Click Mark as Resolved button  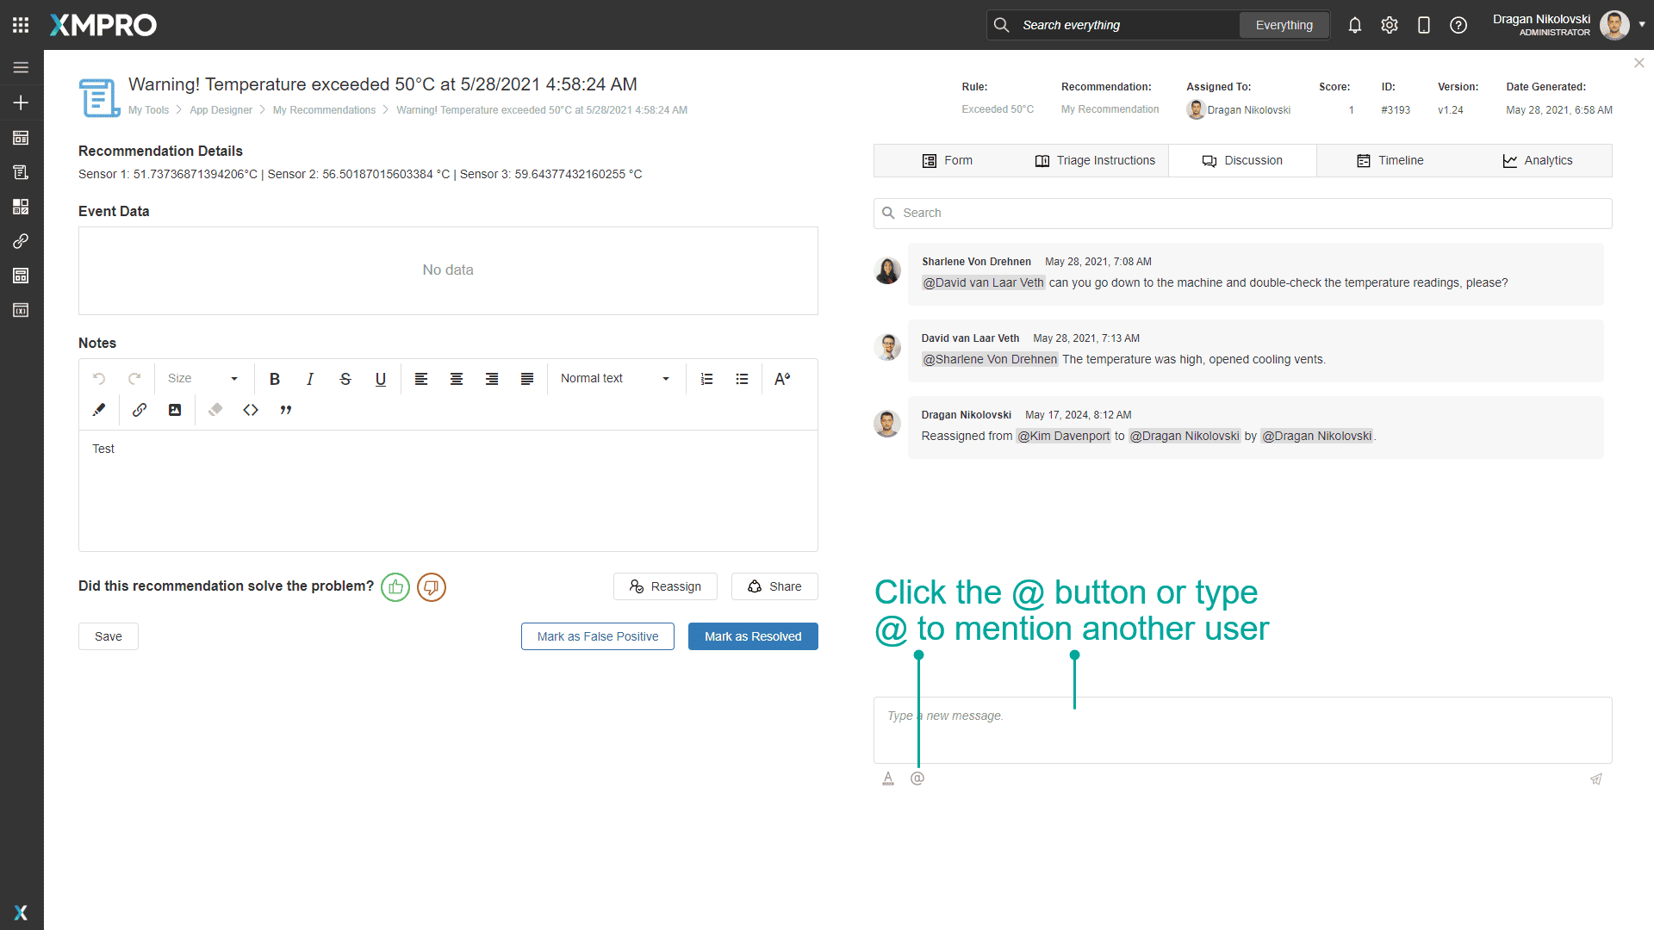(753, 636)
